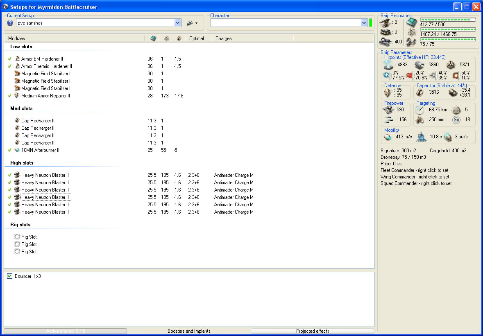Image resolution: width=483 pixels, height=336 pixels.
Task: Click the Rig slots group header
Action: [20, 225]
